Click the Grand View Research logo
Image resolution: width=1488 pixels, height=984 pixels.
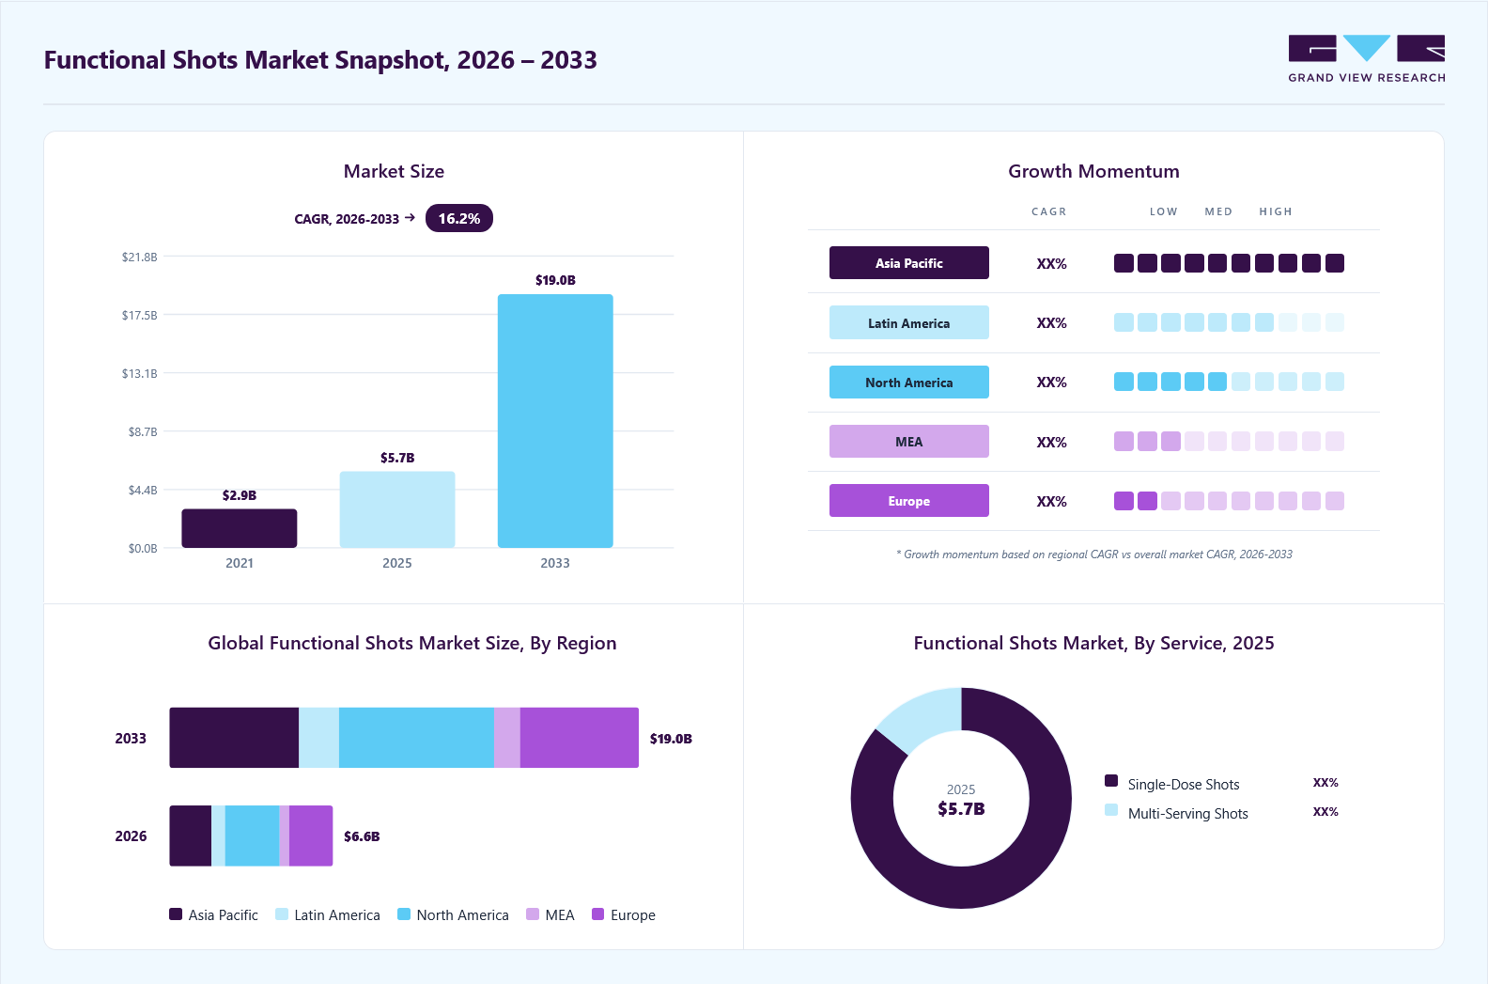[1367, 59]
